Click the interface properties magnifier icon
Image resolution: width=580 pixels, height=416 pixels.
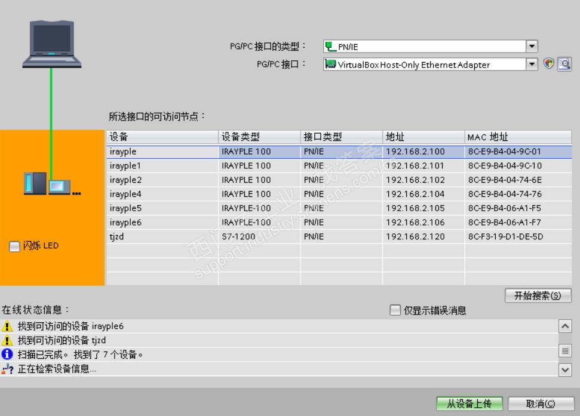click(x=564, y=64)
